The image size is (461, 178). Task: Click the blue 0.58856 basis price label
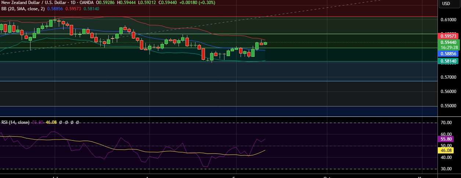(x=449, y=53)
